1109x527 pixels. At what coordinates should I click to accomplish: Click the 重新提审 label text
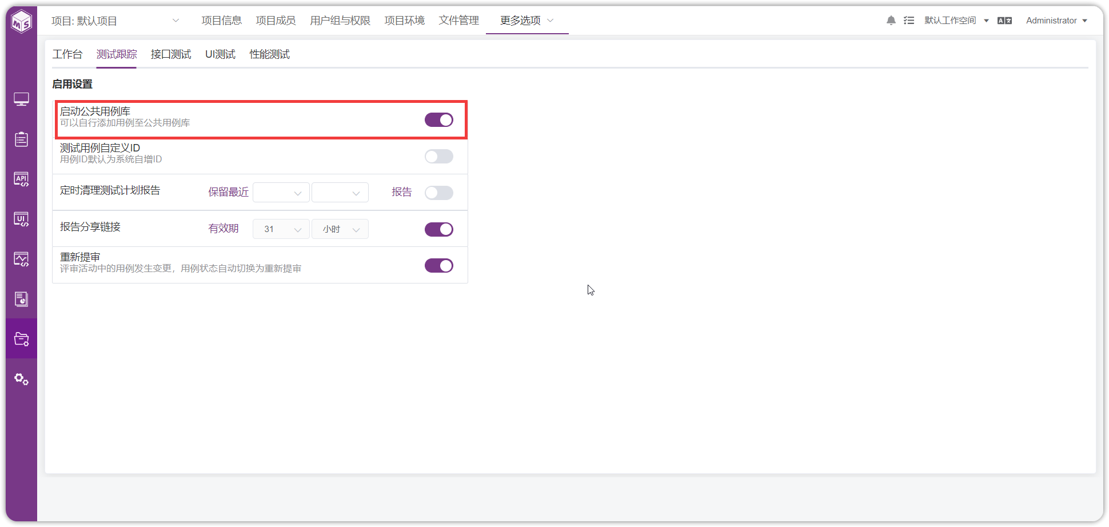pyautogui.click(x=80, y=257)
